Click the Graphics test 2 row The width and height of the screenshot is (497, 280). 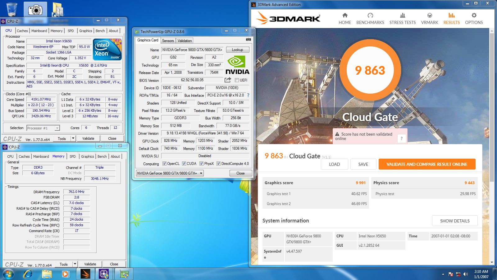click(316, 204)
